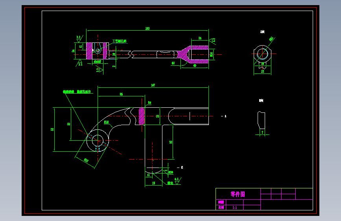The width and height of the screenshot is (341, 221).
Task: Click the 7 dimension under small section view
Action: 262,132
